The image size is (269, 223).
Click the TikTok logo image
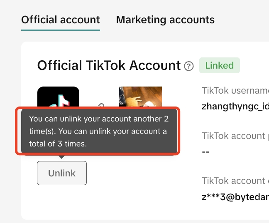click(x=58, y=97)
